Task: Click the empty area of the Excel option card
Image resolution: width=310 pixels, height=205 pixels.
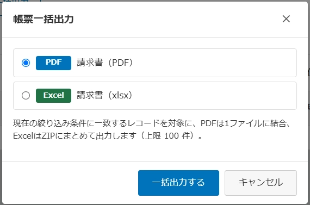Action: (x=214, y=96)
